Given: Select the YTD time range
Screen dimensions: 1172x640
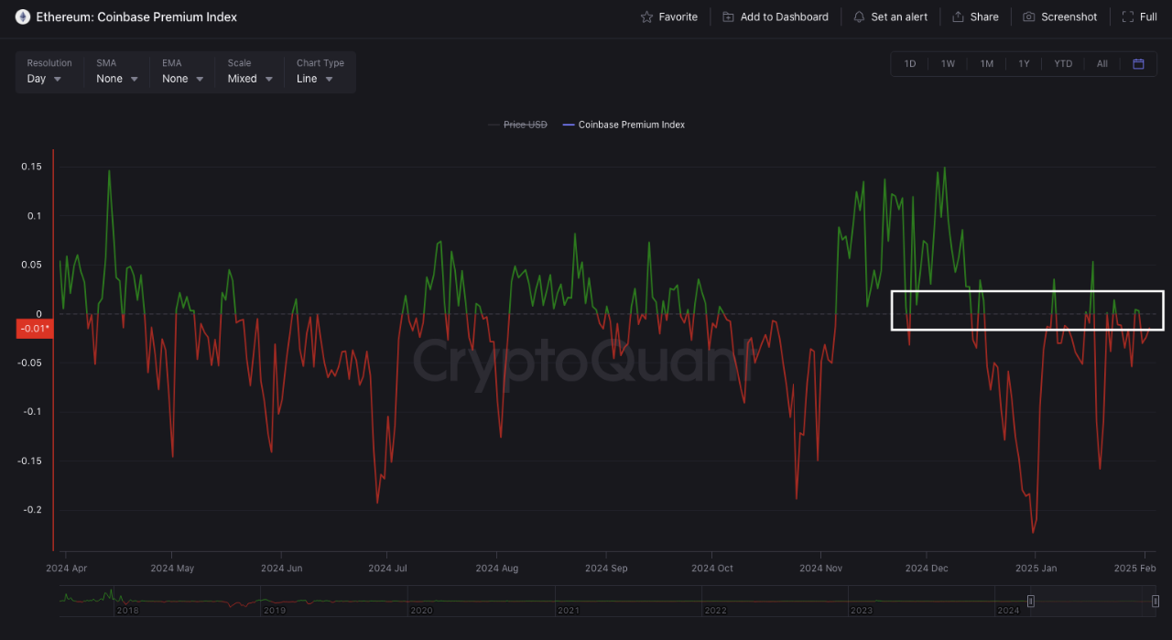Looking at the screenshot, I should pyautogui.click(x=1063, y=64).
